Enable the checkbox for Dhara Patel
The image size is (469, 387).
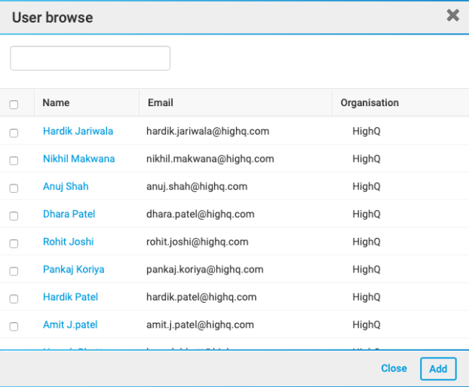(x=14, y=215)
